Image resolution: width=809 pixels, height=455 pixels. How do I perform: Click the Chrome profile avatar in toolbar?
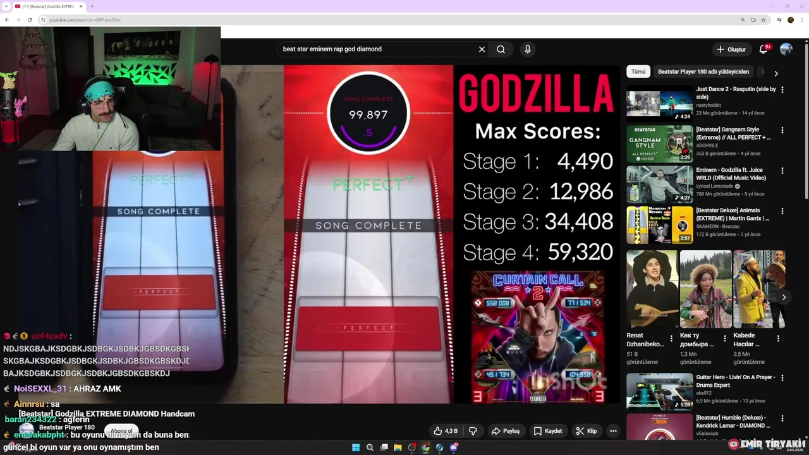[x=790, y=20]
